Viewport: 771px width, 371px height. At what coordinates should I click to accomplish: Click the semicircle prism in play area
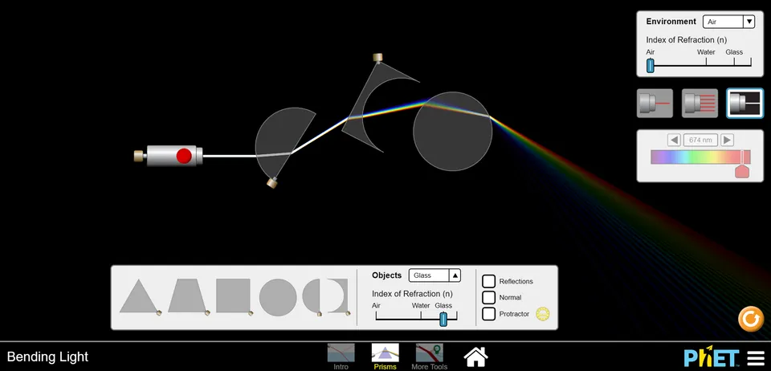click(280, 140)
